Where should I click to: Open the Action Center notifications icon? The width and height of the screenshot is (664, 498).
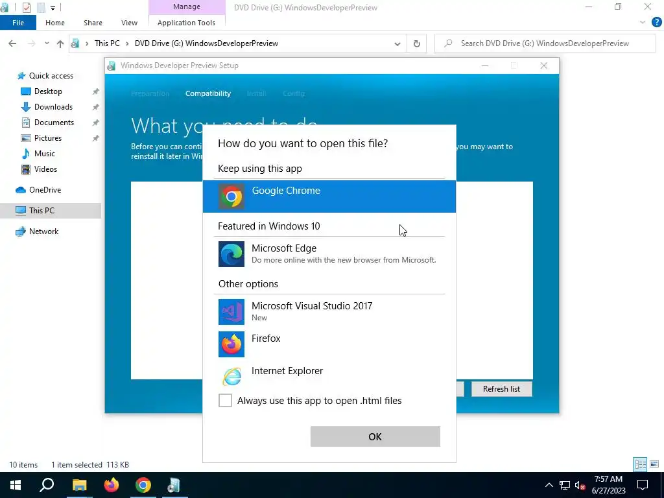643,485
